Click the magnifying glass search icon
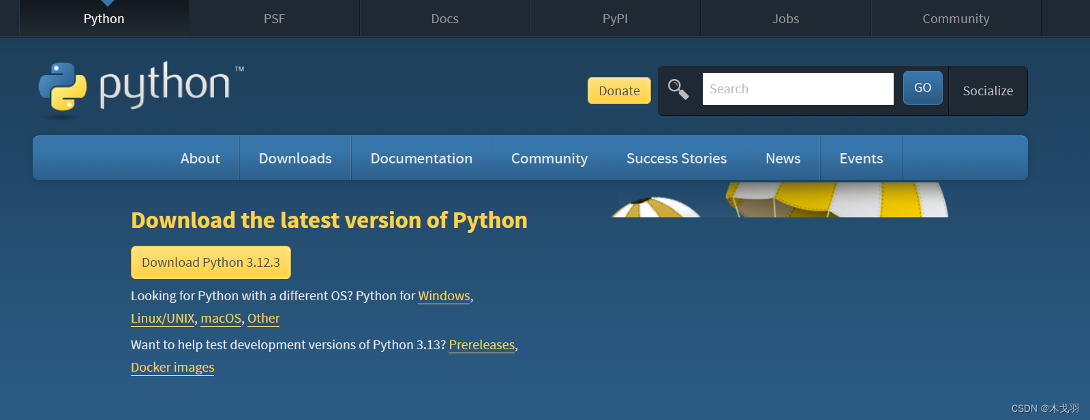This screenshot has width=1090, height=420. coord(678,89)
